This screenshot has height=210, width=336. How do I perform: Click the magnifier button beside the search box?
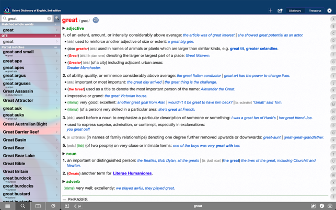pos(57,18)
